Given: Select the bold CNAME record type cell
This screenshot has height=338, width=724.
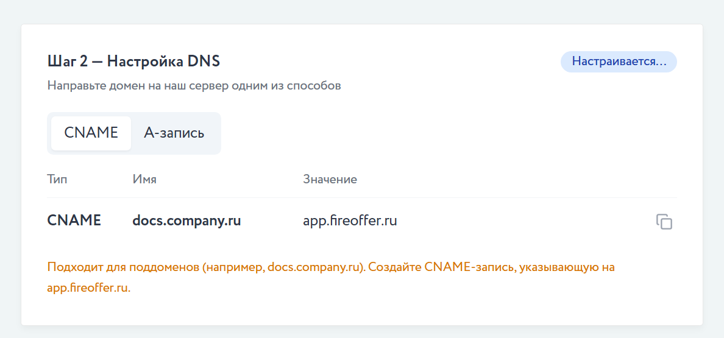Looking at the screenshot, I should (x=74, y=220).
